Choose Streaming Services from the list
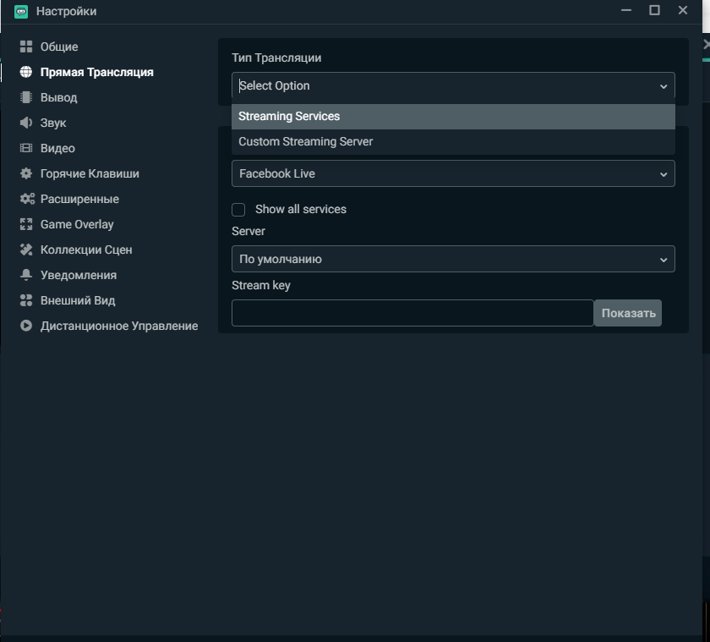Image resolution: width=710 pixels, height=642 pixels. click(289, 116)
